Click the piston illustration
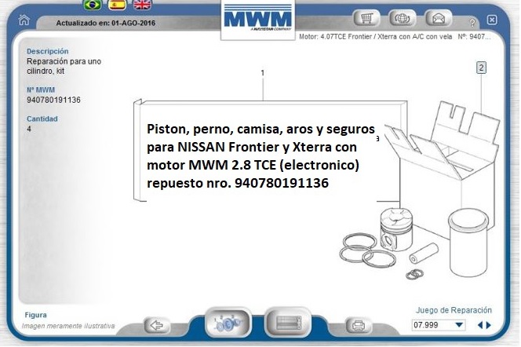This screenshot has width=521, height=347. coord(396,229)
